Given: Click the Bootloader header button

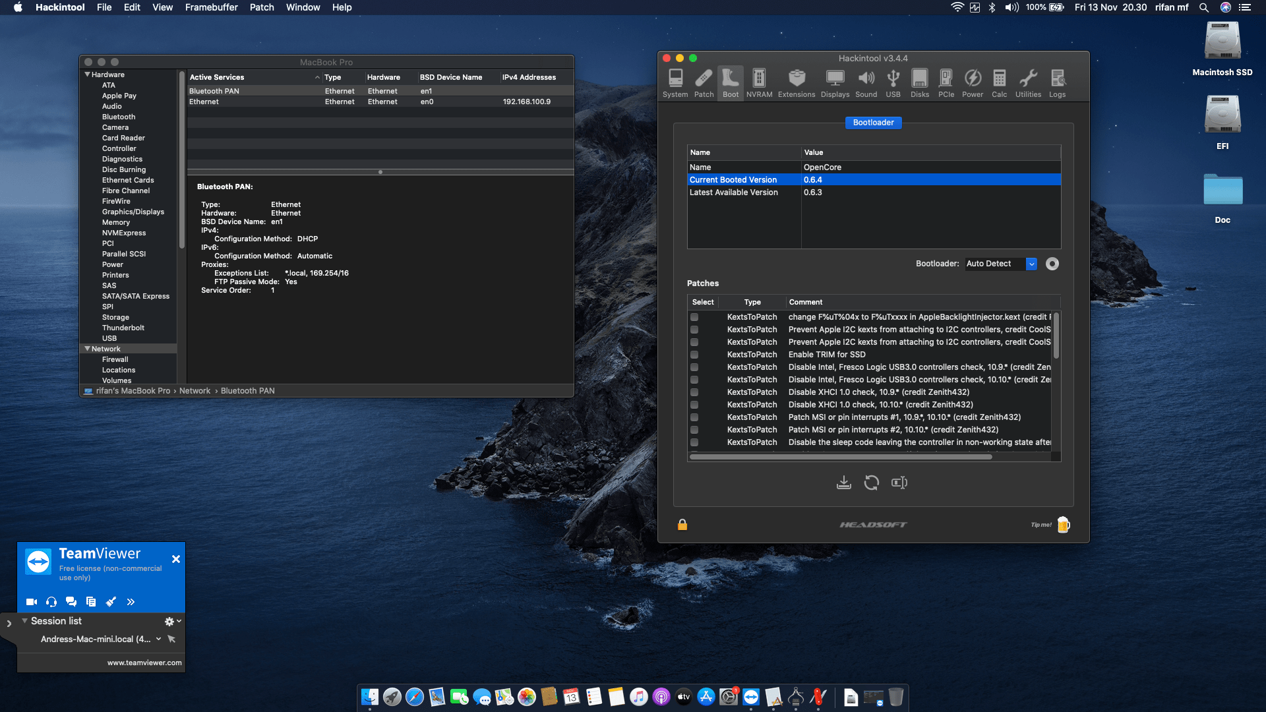Looking at the screenshot, I should (874, 123).
